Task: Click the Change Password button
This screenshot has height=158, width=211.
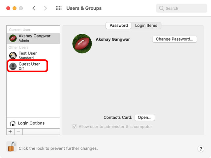Action: 174,39
